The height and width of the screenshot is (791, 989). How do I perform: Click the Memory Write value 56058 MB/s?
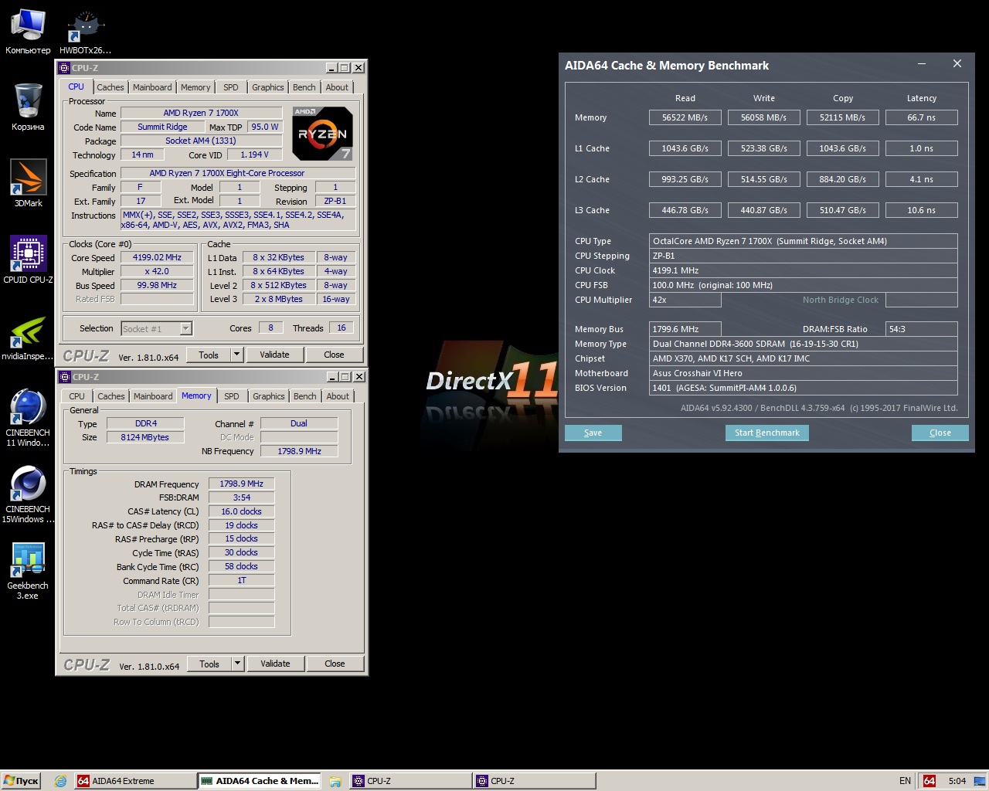coord(764,117)
